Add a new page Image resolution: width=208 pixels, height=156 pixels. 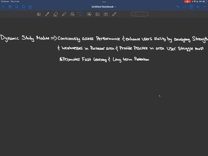coord(191,7)
